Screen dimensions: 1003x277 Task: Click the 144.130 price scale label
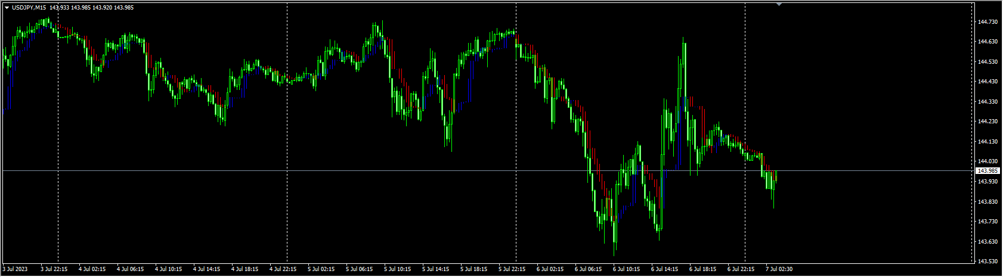(987, 142)
